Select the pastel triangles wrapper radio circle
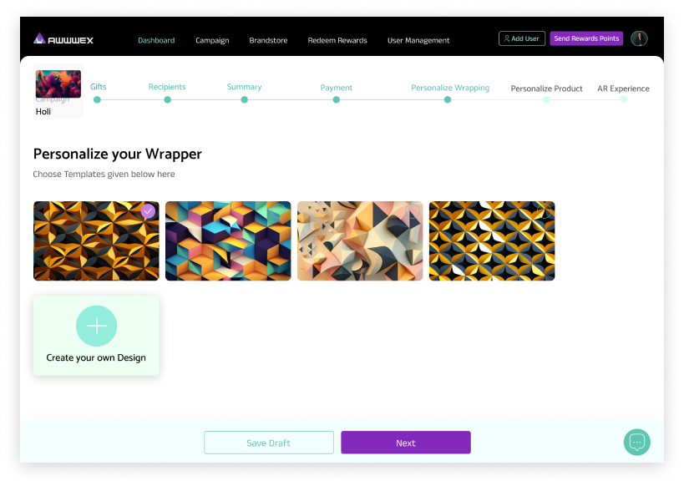Viewport: 684px width, 486px height. pyautogui.click(x=413, y=211)
